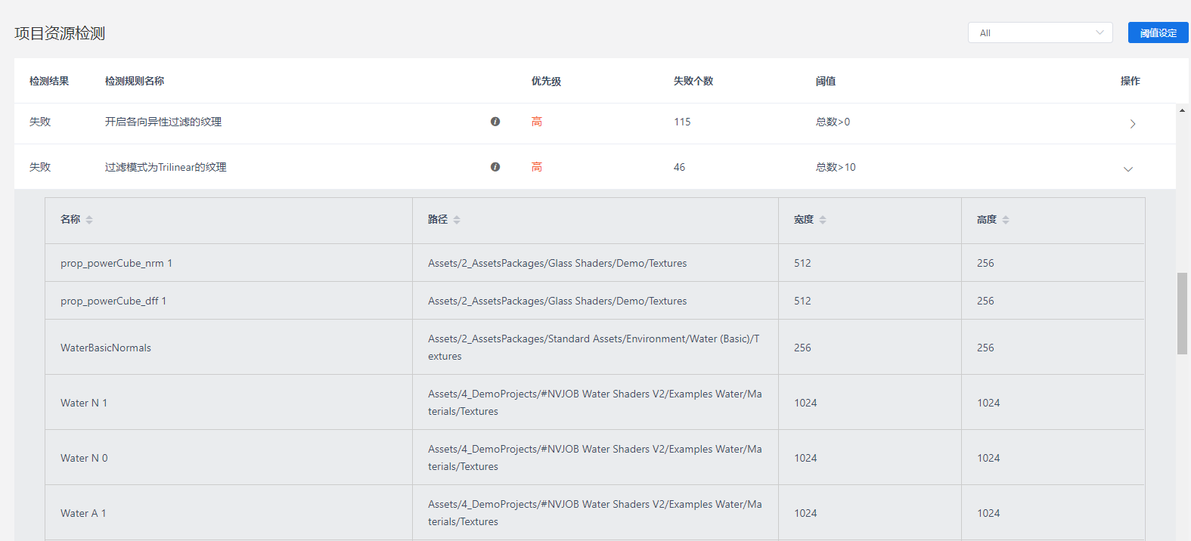This screenshot has width=1191, height=541.
Task: Click path cell of Water A 1
Action: click(x=595, y=513)
